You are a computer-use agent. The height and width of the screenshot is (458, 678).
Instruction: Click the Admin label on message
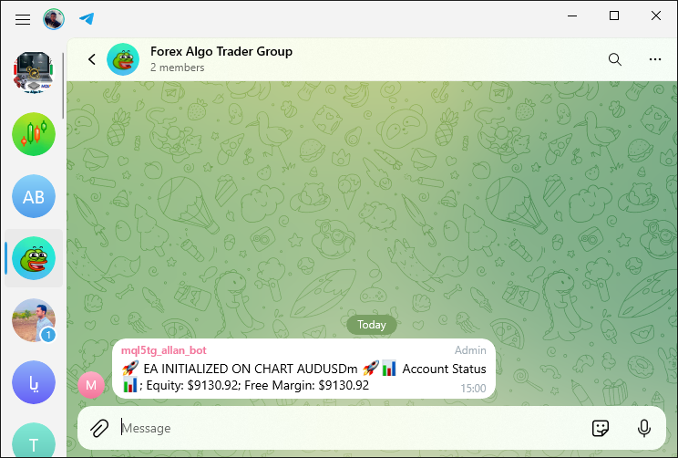470,350
